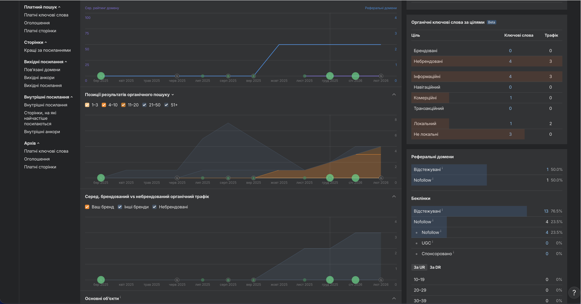The image size is (581, 304).
Task: Toggle the Небрендовані traffic checkbox
Action: coord(154,207)
